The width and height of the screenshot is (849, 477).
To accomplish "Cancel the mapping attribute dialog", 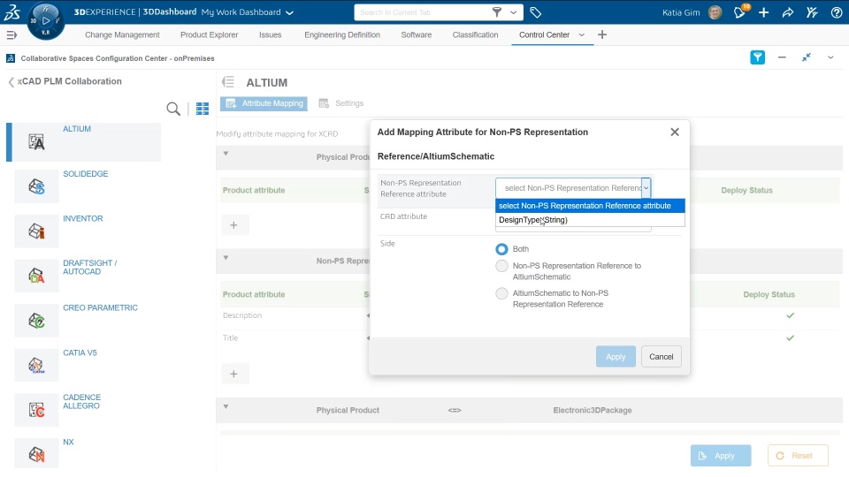I will tap(662, 357).
